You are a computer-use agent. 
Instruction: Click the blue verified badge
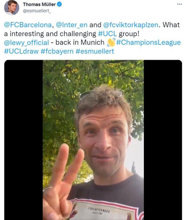point(60,4)
